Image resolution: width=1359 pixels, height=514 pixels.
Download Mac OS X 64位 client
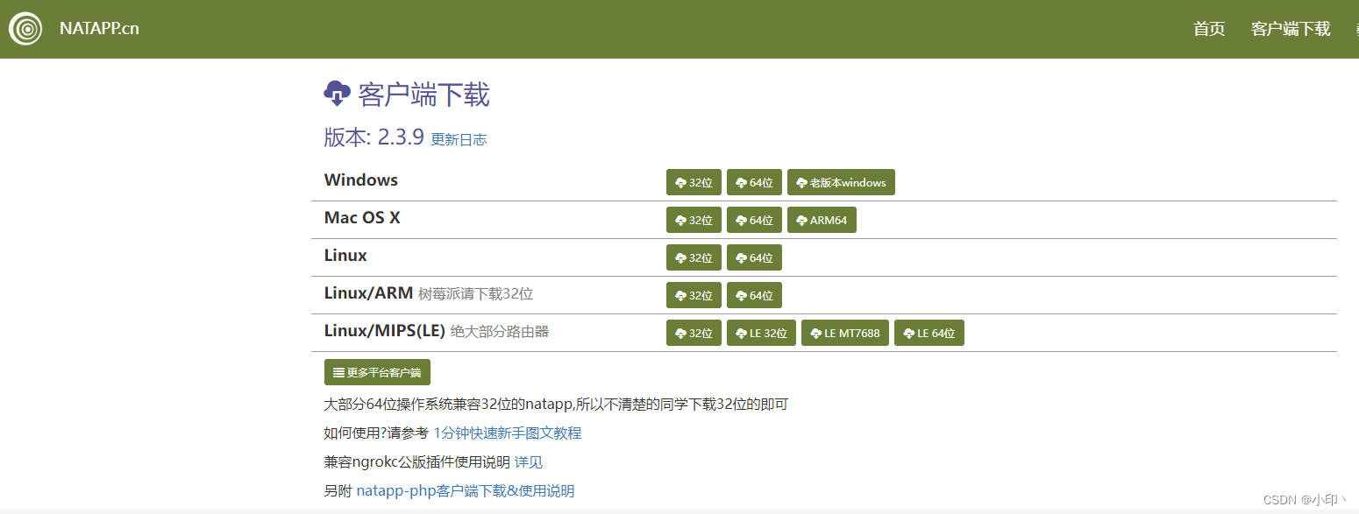point(754,220)
